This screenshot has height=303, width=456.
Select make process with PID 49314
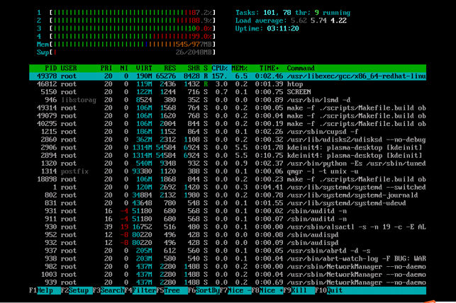[228, 108]
